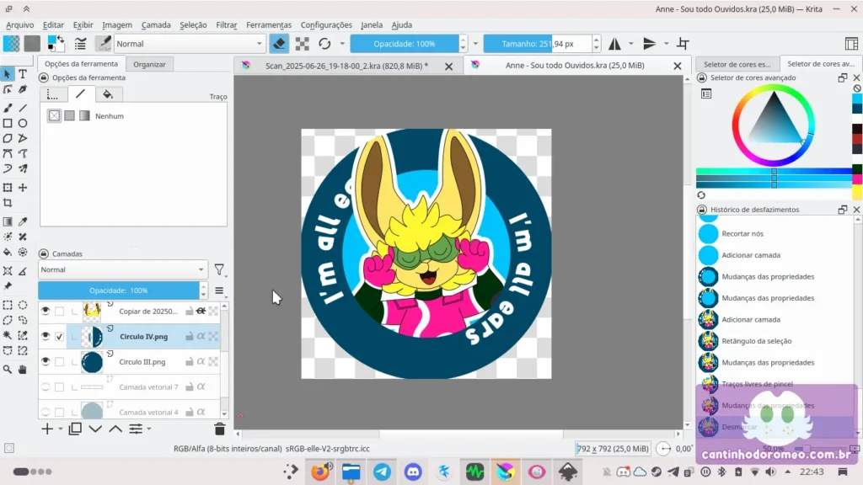This screenshot has height=485, width=863.
Task: Open the Camada menu
Action: (x=156, y=24)
